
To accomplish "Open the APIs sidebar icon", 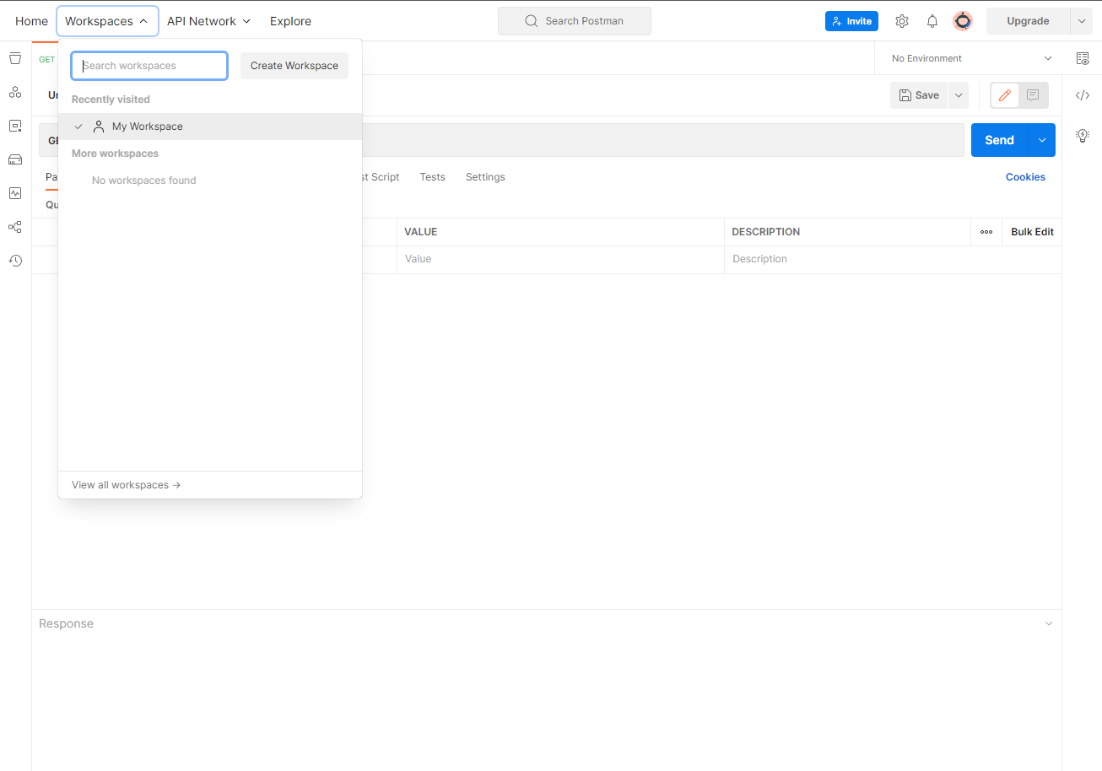I will tap(15, 92).
